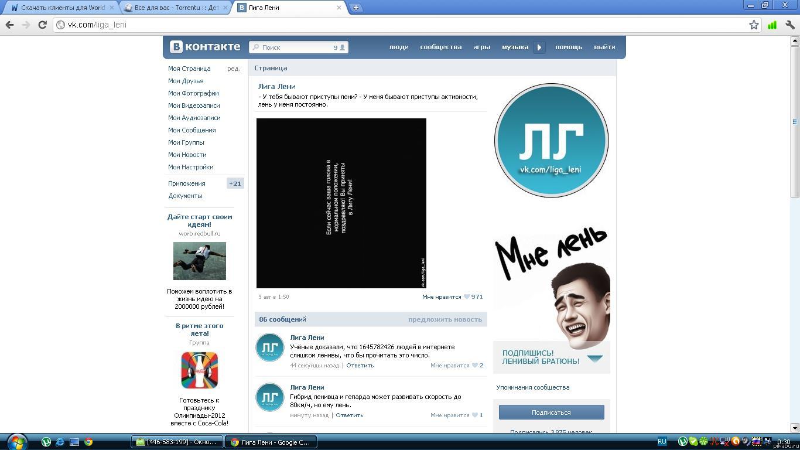Like the black image post with 971 likes

coord(452,297)
